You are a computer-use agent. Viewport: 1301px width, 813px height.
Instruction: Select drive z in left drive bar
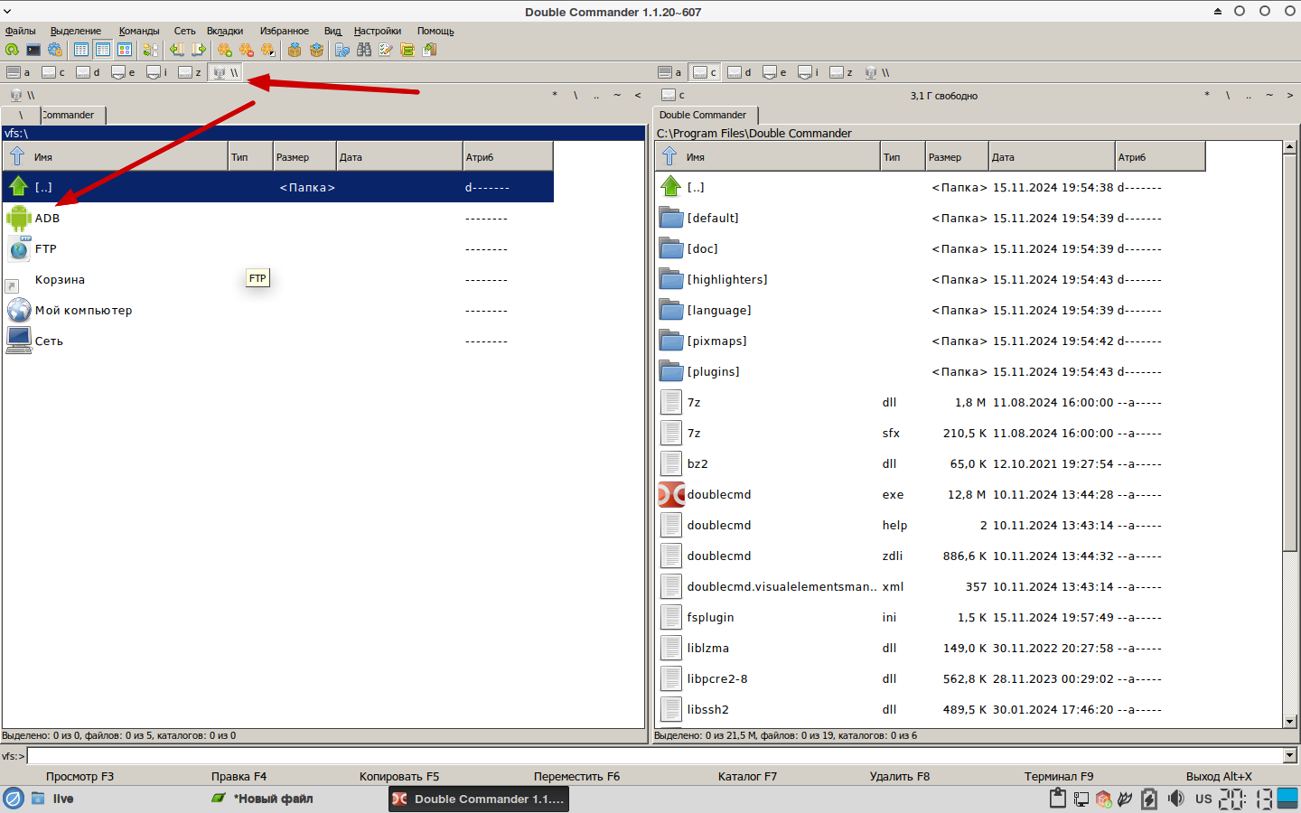[x=190, y=72]
